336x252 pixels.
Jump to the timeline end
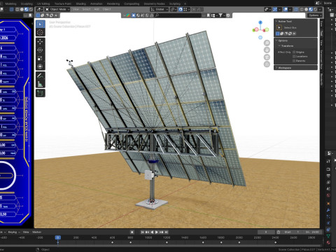[166, 232]
